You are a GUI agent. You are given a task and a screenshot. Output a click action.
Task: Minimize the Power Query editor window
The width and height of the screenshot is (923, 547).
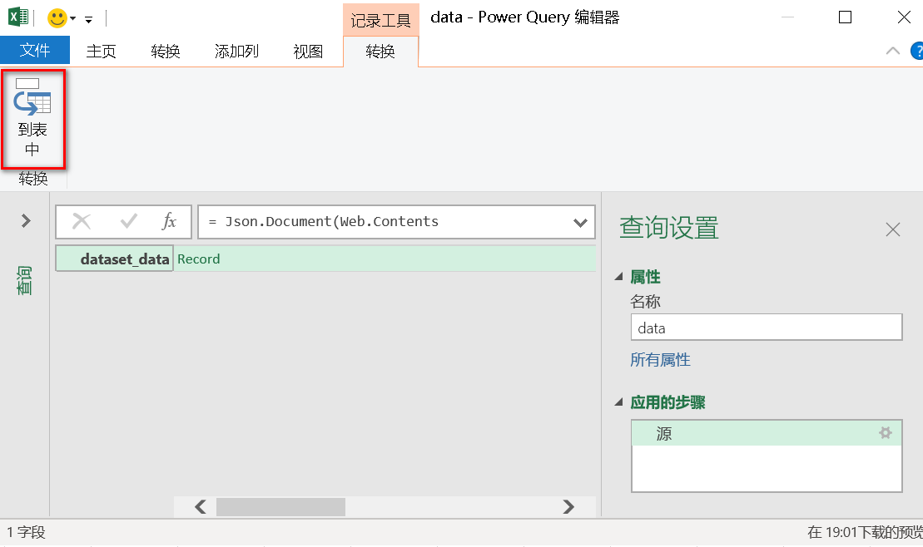coord(787,17)
